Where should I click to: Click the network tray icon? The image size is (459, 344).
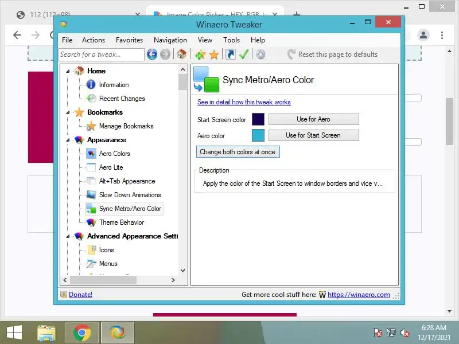(391, 333)
